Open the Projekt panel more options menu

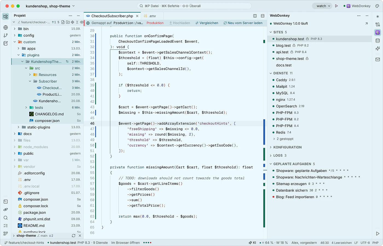click(71, 16)
